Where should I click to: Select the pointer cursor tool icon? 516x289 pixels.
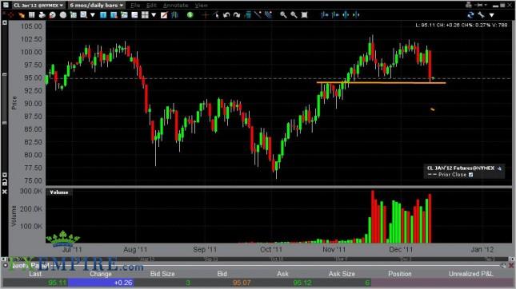pyautogui.click(x=215, y=15)
